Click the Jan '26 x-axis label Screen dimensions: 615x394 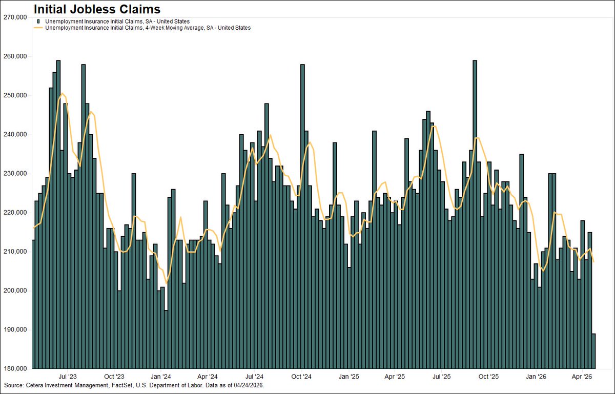coord(536,376)
